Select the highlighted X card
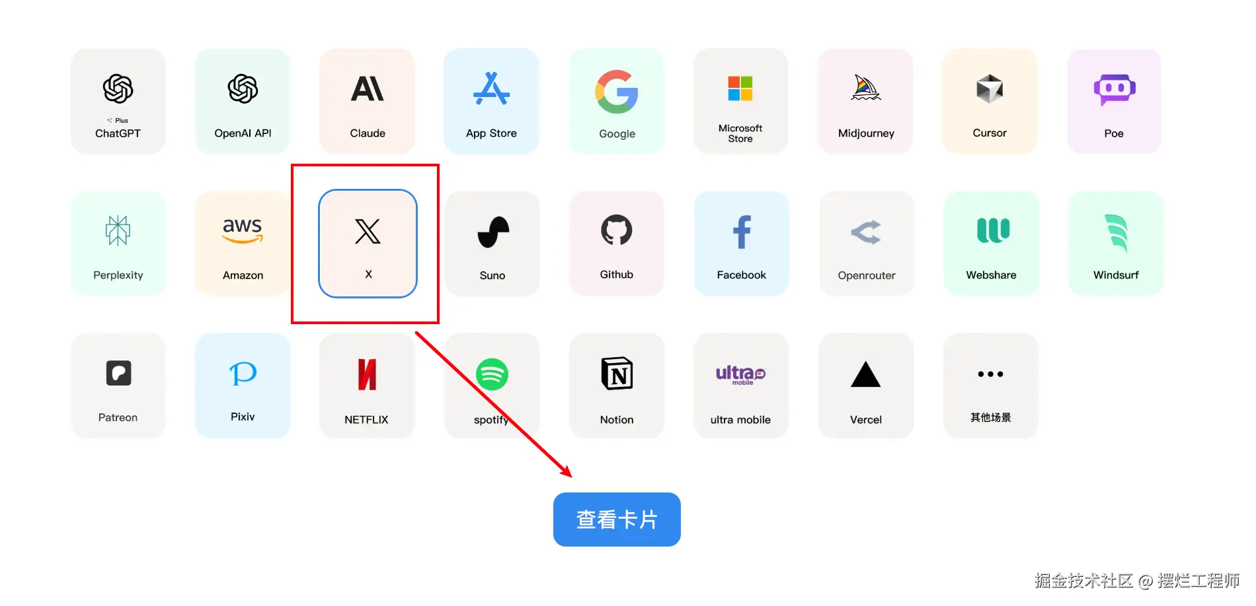This screenshot has width=1256, height=606. [x=368, y=244]
